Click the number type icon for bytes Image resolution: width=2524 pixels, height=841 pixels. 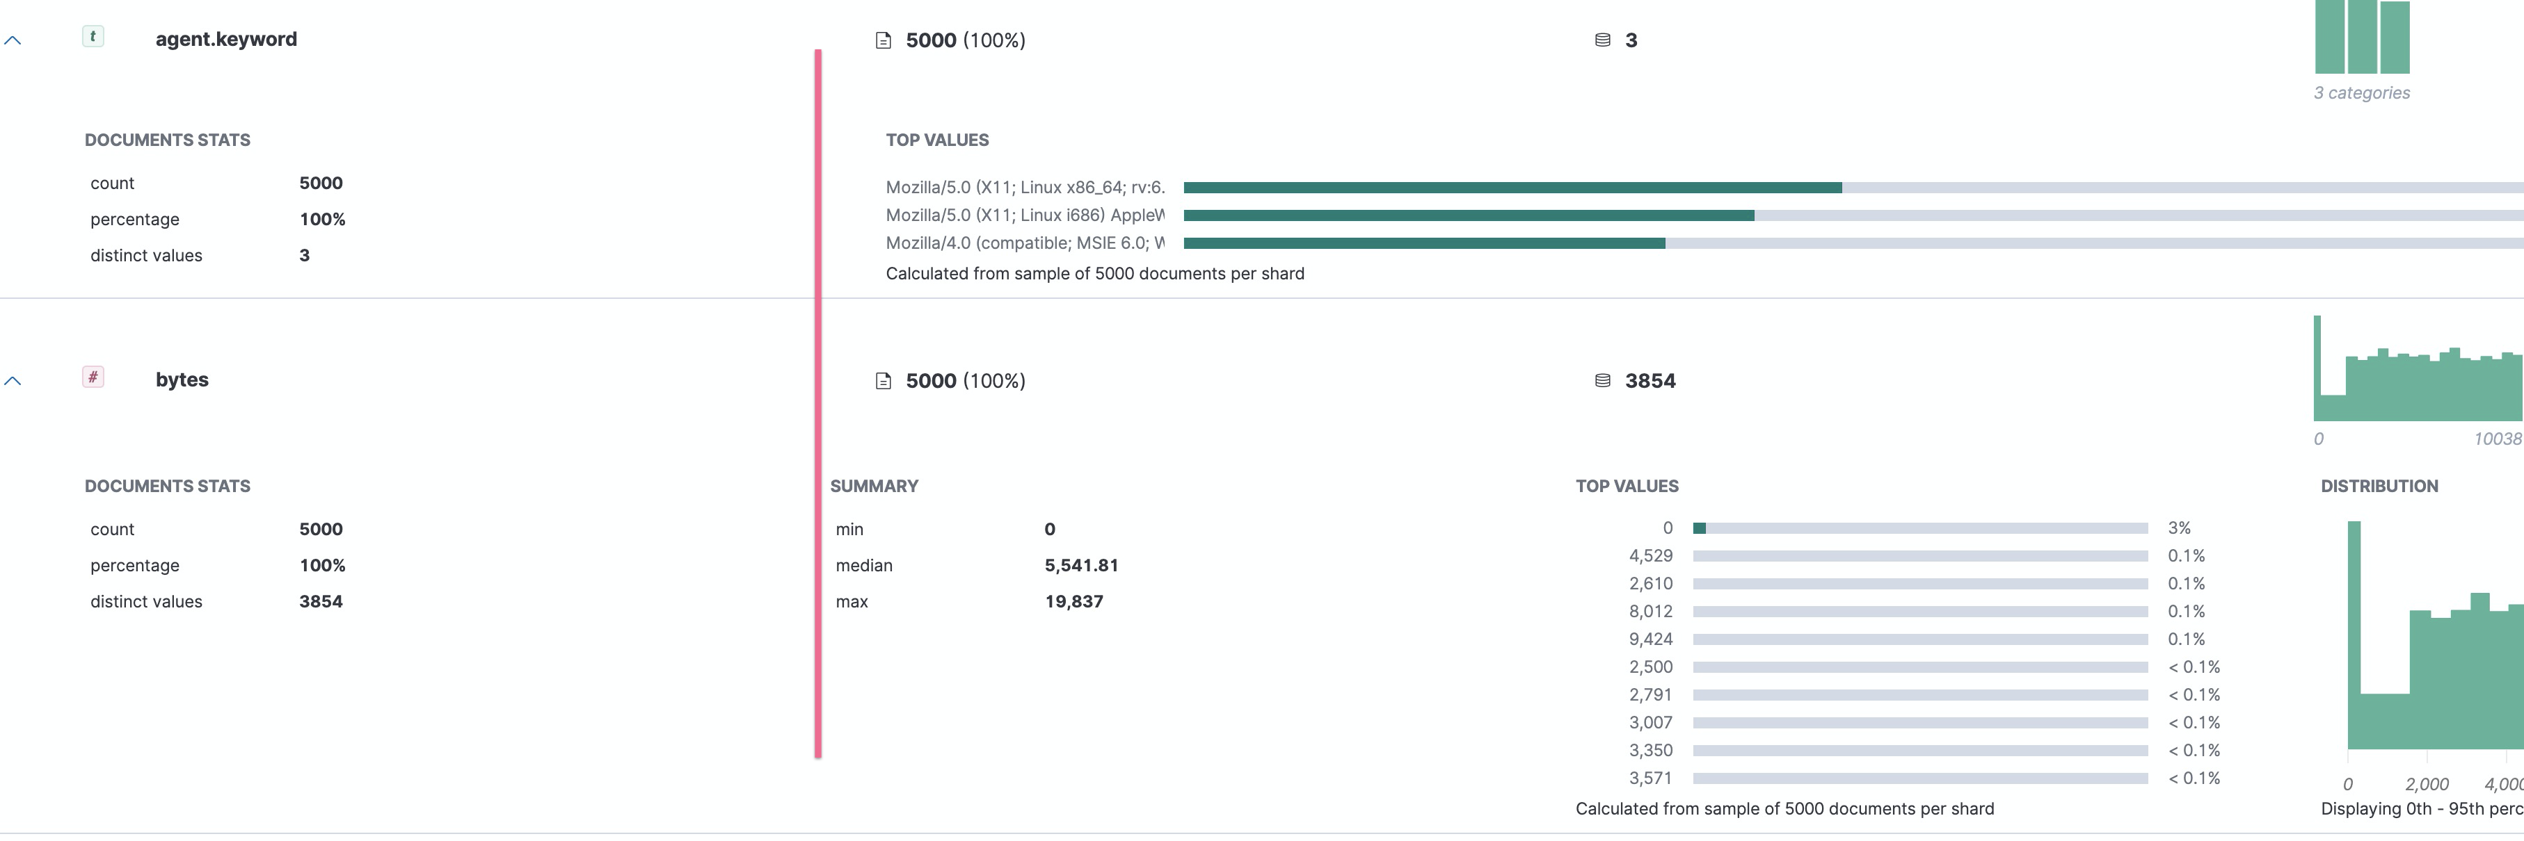click(93, 378)
